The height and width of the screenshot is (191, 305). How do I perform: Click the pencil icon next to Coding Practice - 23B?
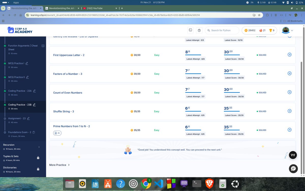tap(34, 105)
